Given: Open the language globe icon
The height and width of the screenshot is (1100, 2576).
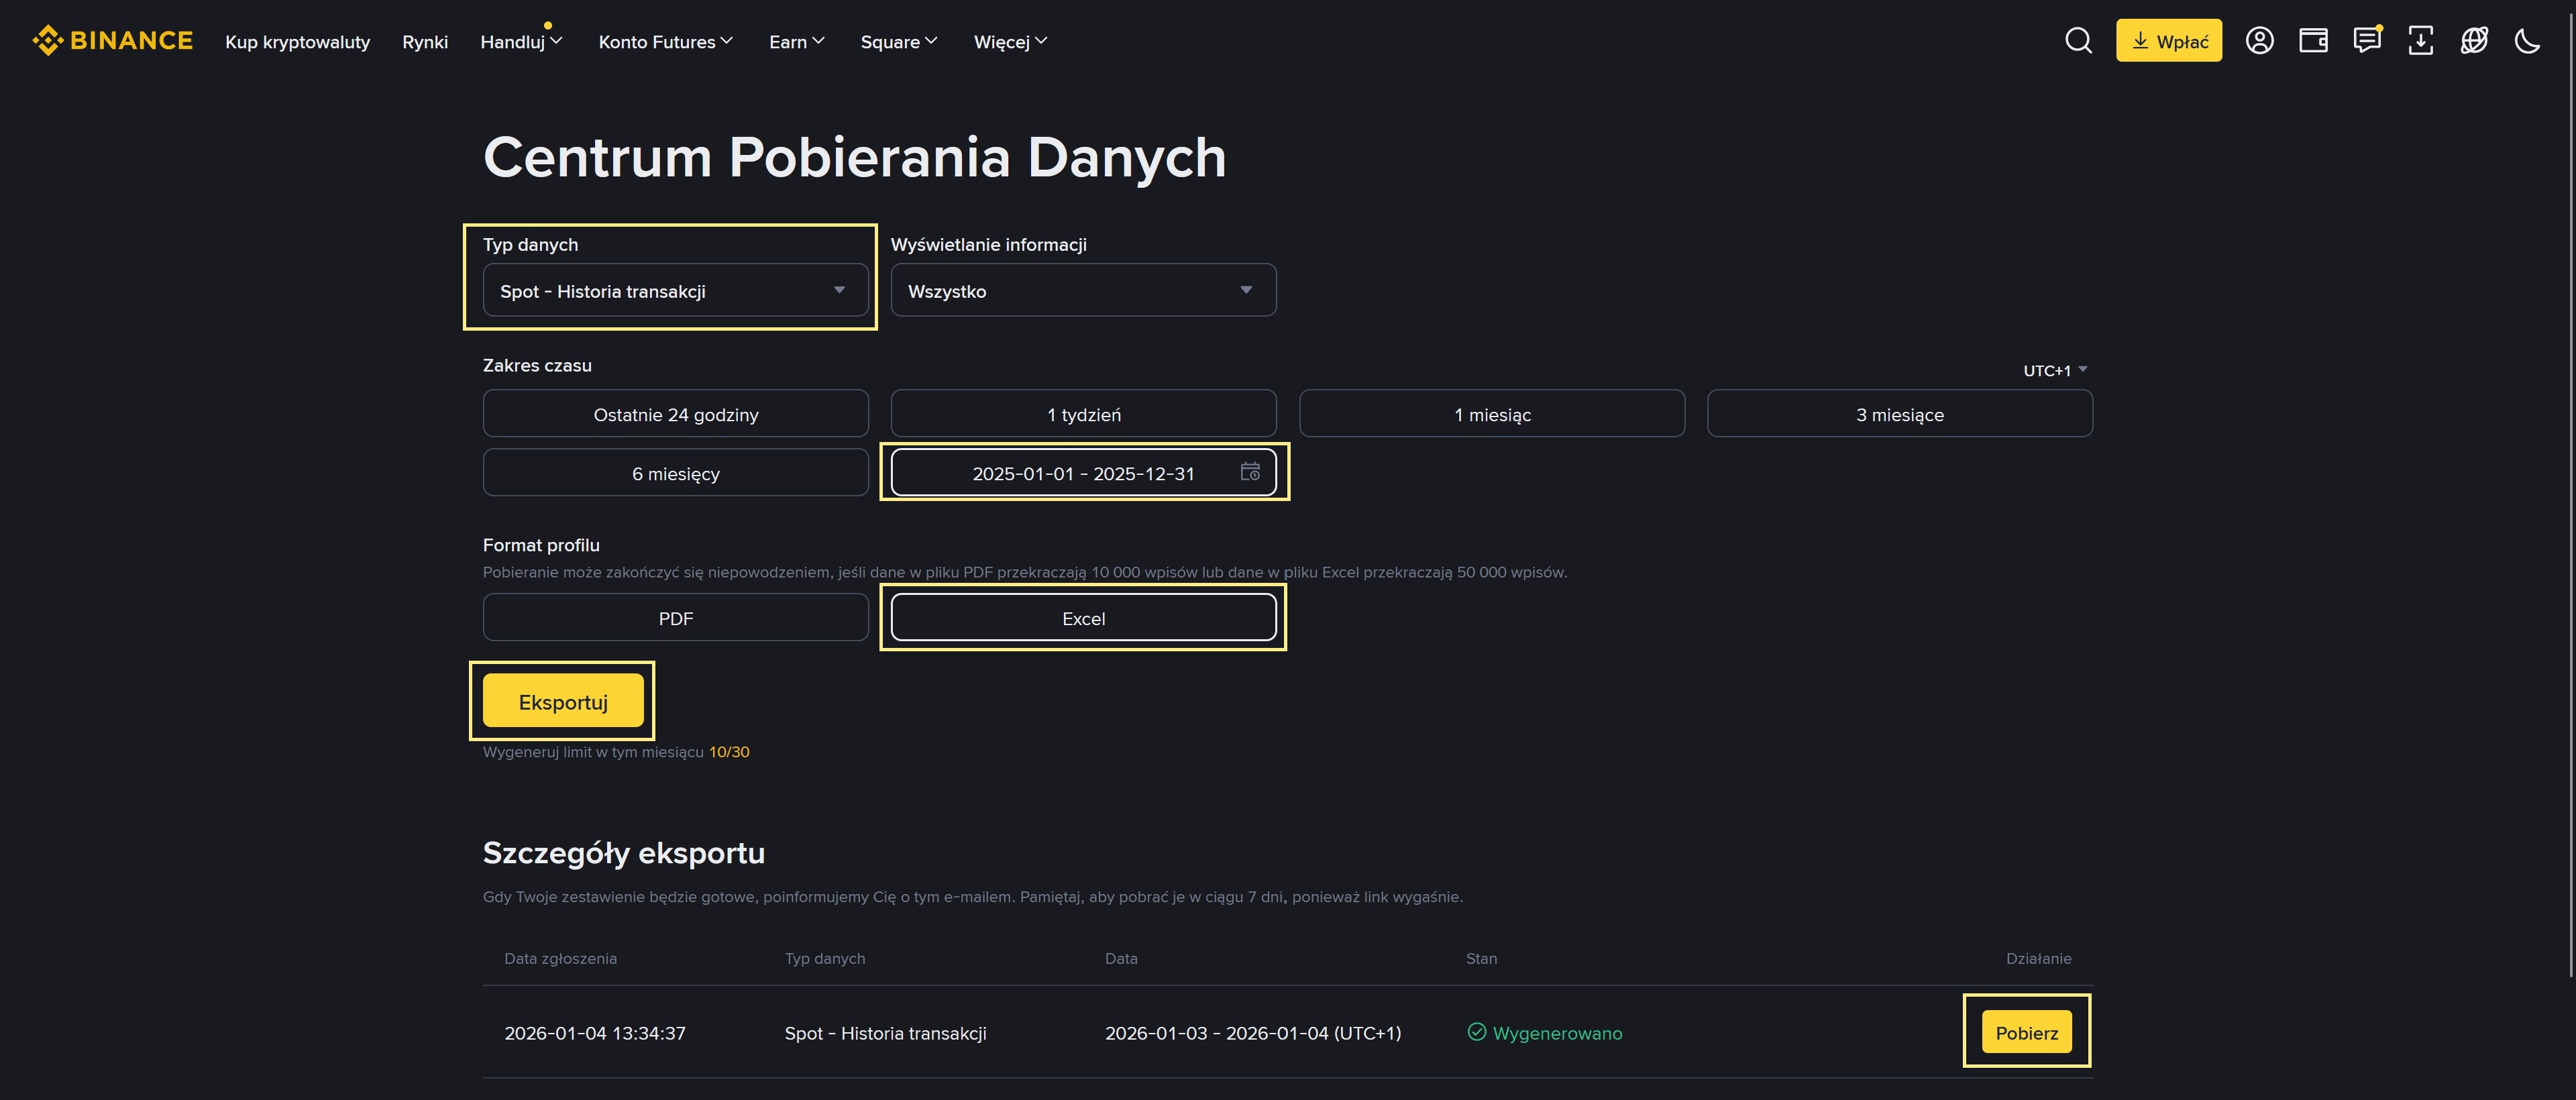Looking at the screenshot, I should 2474,40.
